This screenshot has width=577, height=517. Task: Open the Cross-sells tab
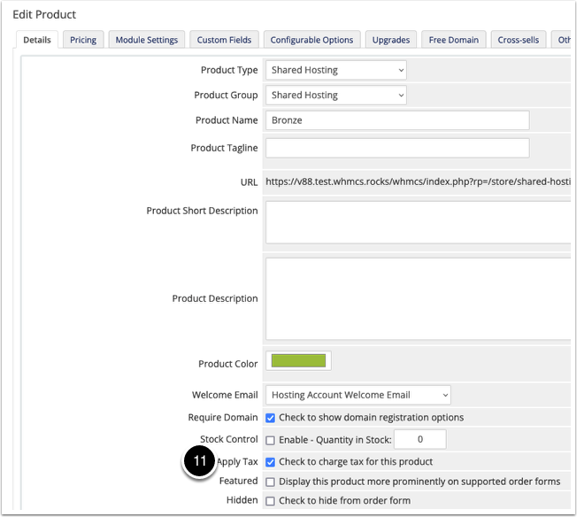(518, 40)
